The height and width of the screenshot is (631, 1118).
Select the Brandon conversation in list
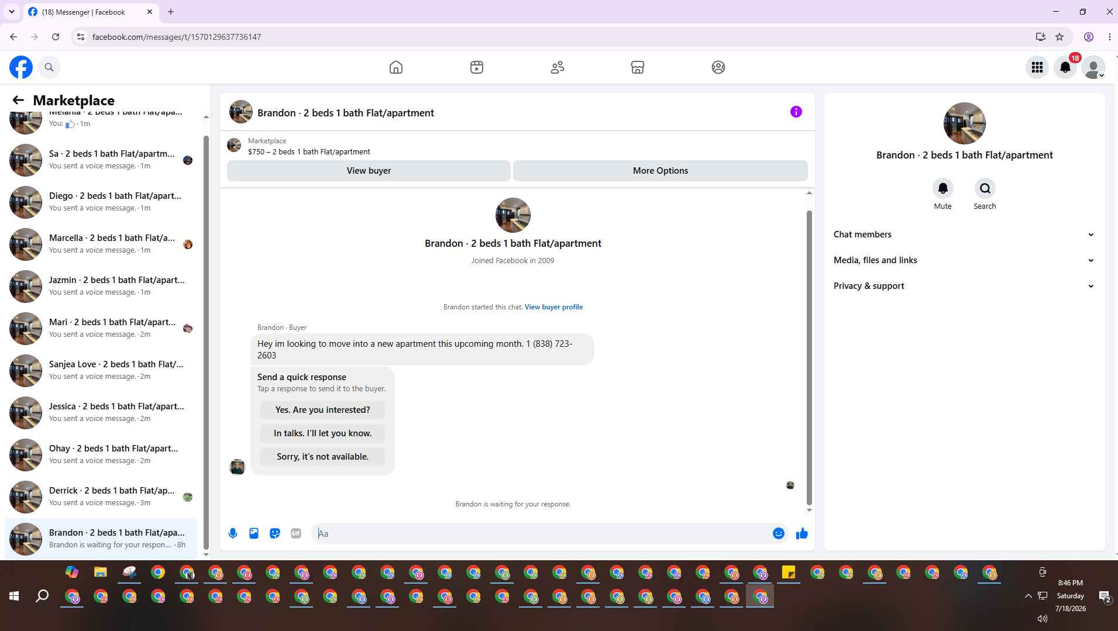101,539
